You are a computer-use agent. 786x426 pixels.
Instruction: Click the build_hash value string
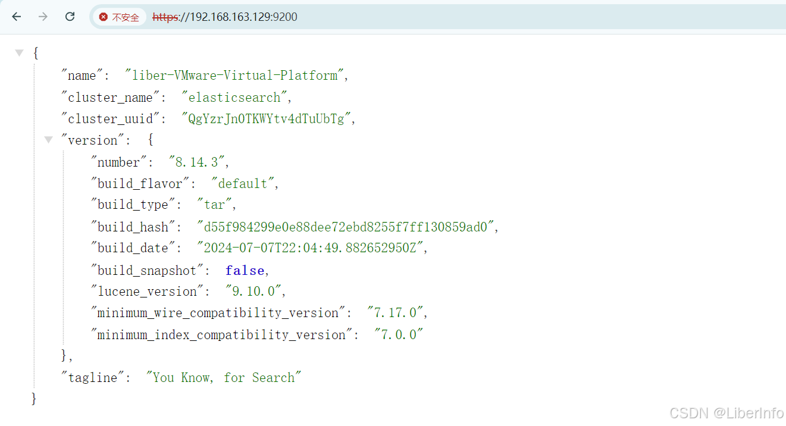coord(346,227)
